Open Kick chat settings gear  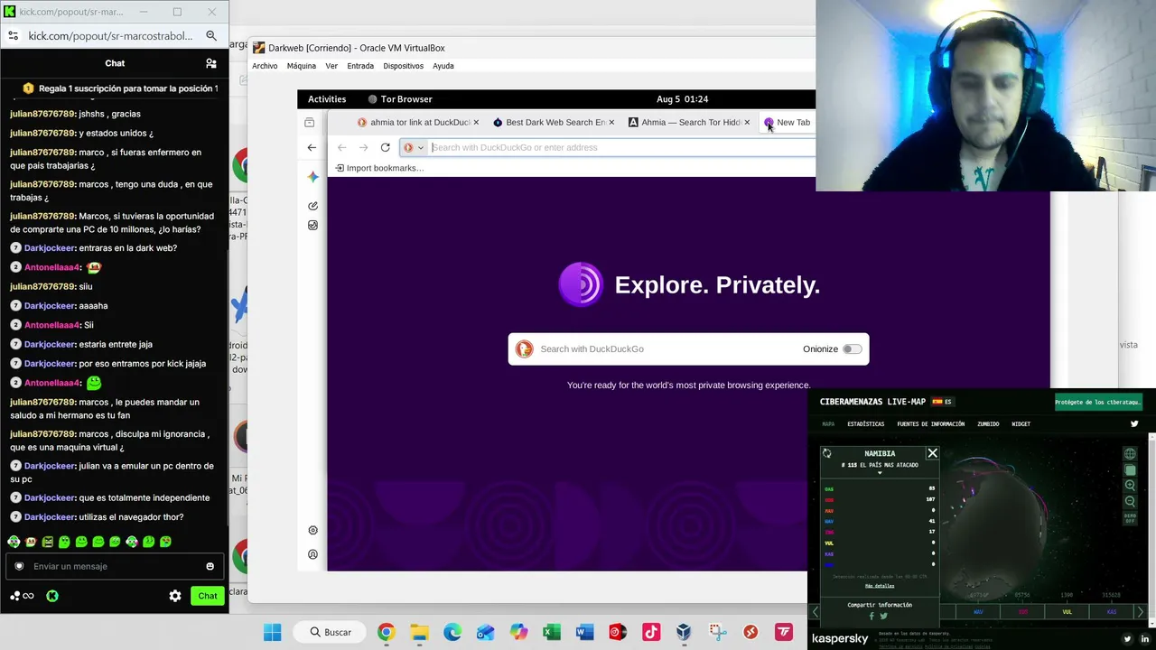click(x=175, y=596)
